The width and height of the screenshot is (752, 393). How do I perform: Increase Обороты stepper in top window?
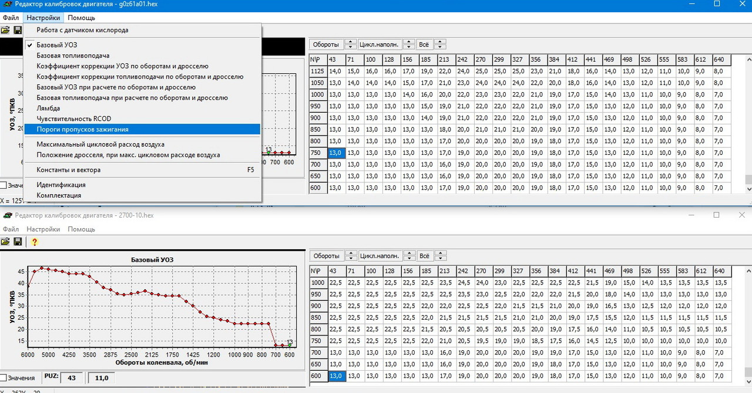click(351, 42)
